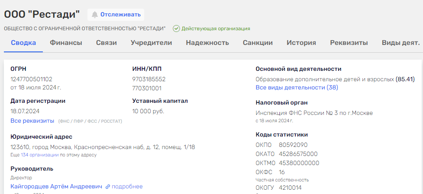Click the ОКФС value 16
The height and width of the screenshot is (194, 423).
282,172
